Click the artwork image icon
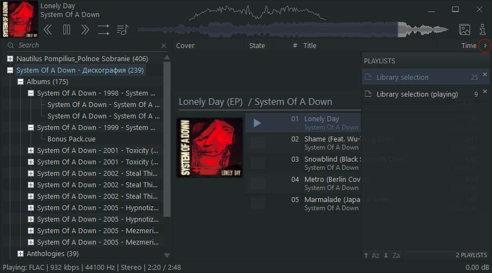Screen dimensions: 492x273 tap(464, 29)
